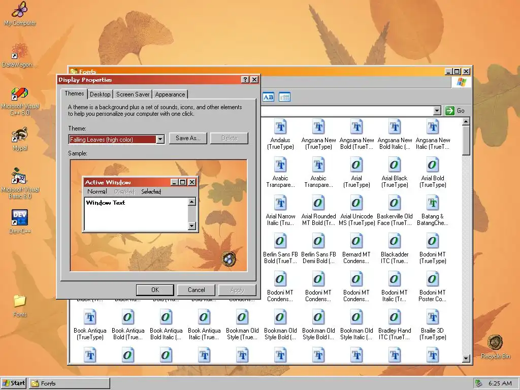This screenshot has height=390, width=520.
Task: Select Arial Rounded MT Bold font icon
Action: [x=318, y=203]
